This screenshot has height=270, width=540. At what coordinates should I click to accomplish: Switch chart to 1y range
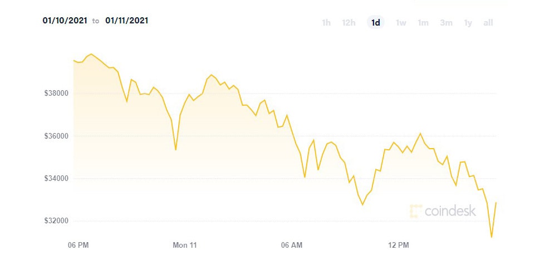468,23
